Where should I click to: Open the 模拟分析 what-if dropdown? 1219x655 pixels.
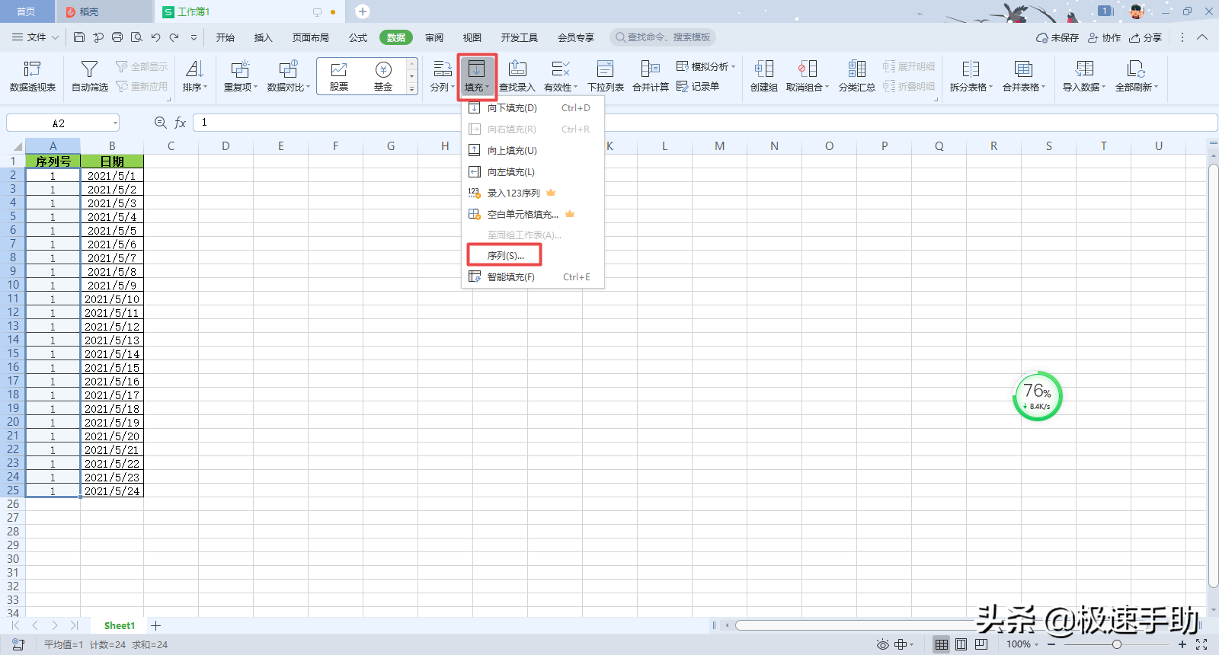click(706, 66)
